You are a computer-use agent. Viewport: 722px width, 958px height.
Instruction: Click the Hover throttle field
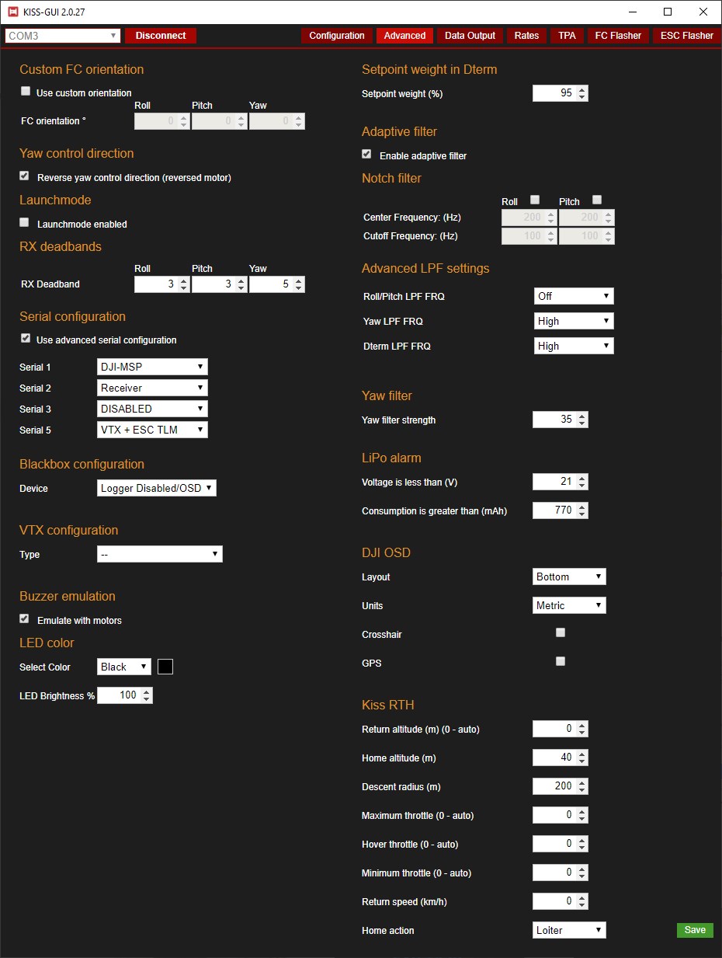tap(561, 844)
